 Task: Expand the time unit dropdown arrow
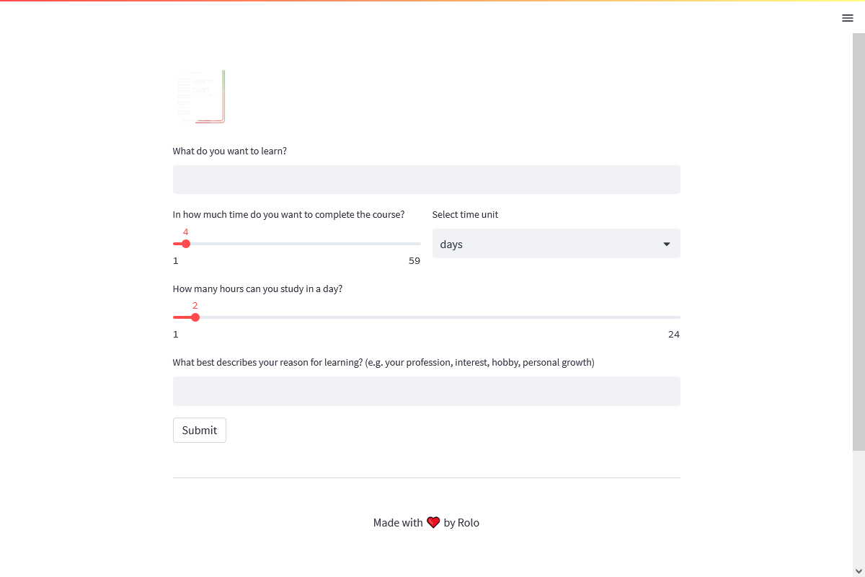click(x=667, y=245)
